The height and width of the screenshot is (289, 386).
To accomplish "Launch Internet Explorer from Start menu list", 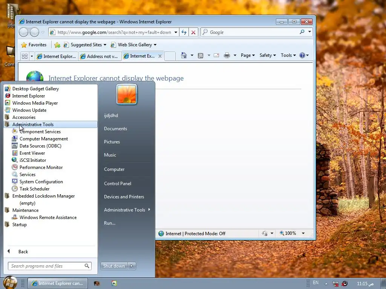I will click(51, 96).
